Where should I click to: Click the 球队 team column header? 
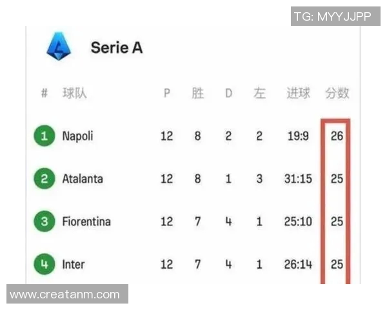[x=74, y=93]
